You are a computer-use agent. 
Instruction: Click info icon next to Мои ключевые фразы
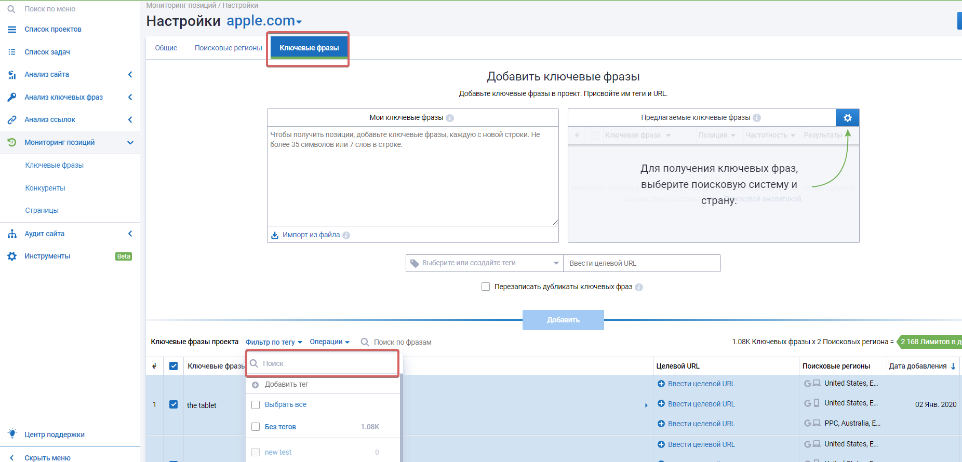[450, 118]
